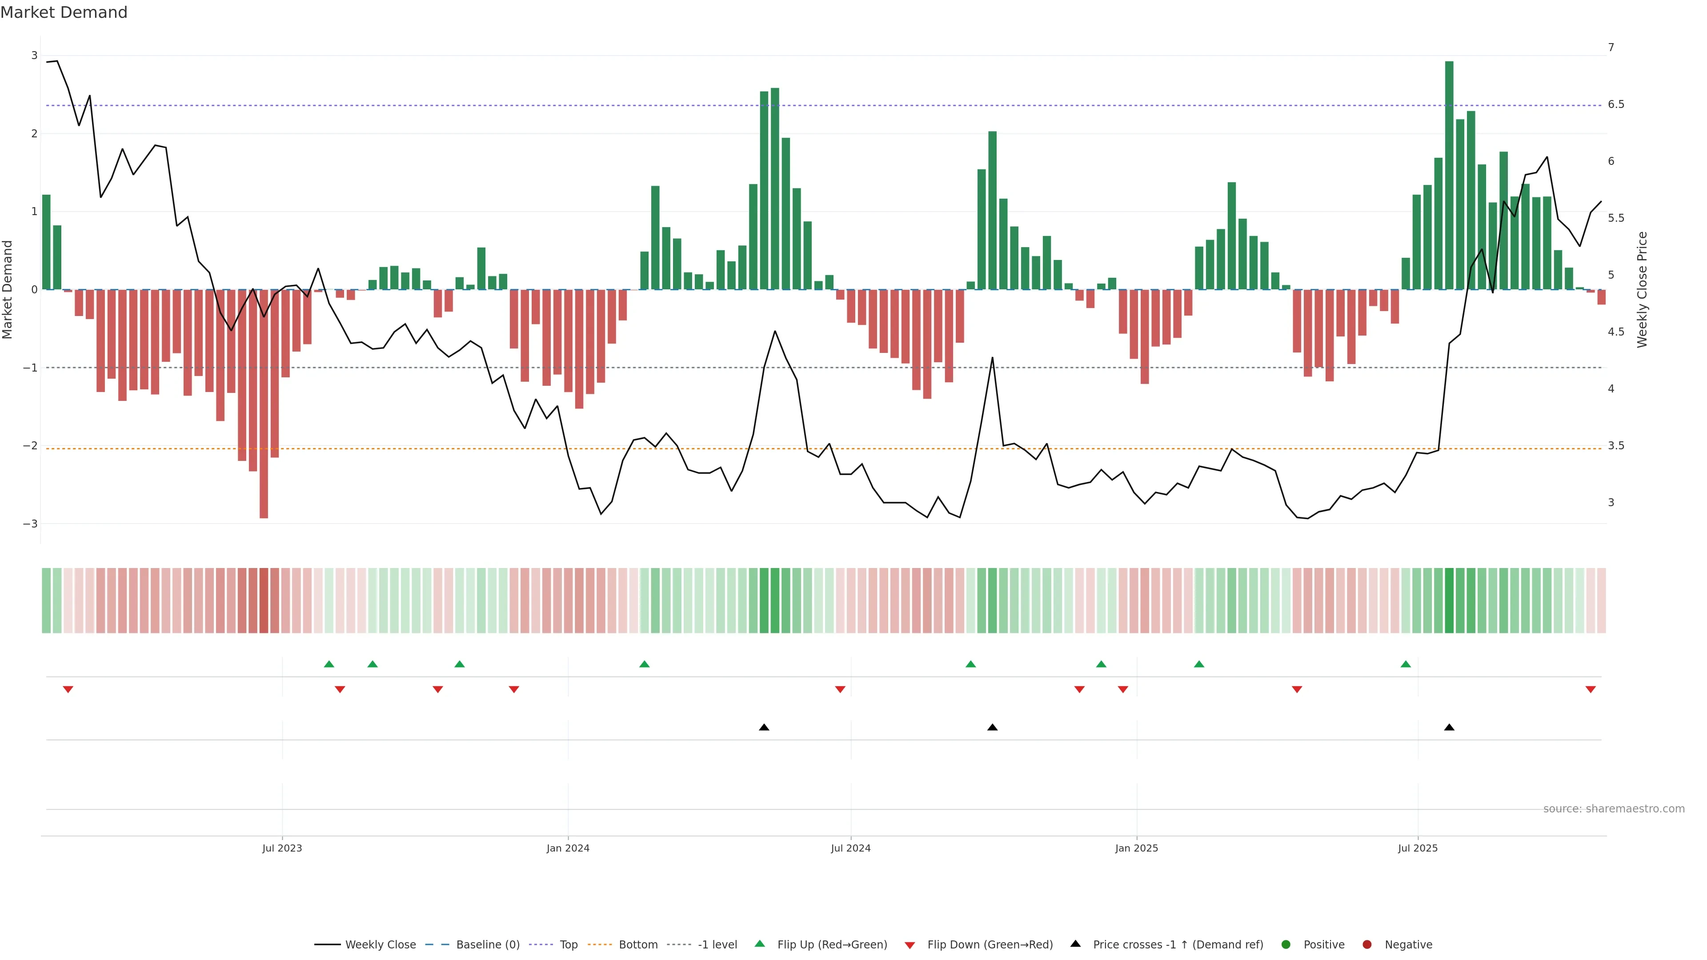1707x960 pixels.
Task: Click the black triangle marker near July 2025
Action: (1449, 728)
